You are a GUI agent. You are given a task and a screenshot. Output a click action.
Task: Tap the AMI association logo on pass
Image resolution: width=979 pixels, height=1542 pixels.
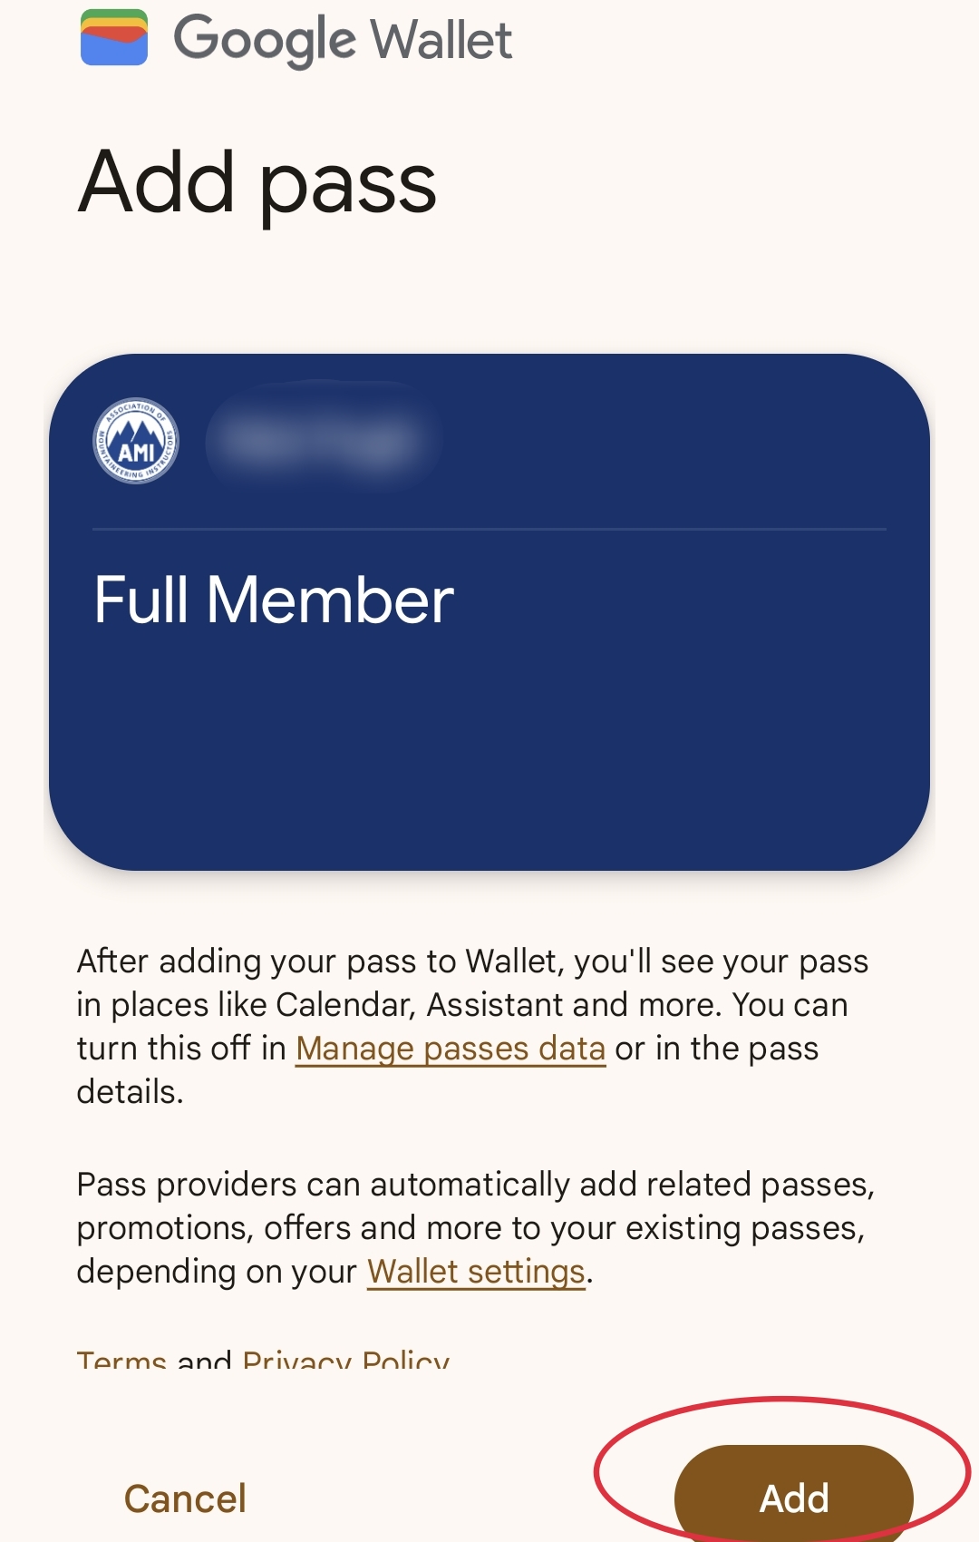point(136,441)
